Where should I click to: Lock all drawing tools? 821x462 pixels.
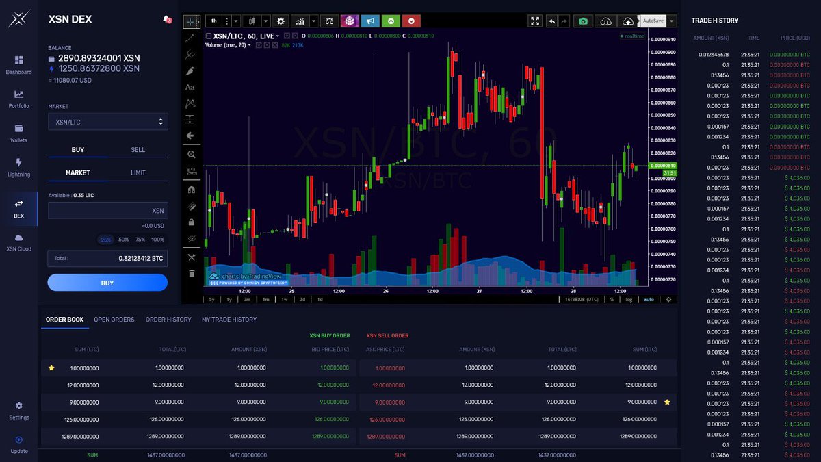pos(192,222)
